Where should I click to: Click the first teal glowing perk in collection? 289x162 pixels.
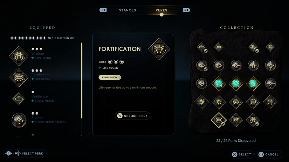pyautogui.click(x=219, y=83)
